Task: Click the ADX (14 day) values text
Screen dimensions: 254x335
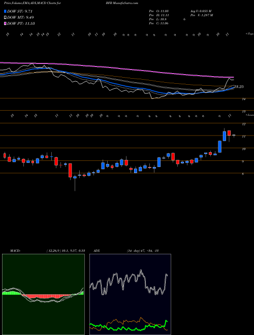Action: click(x=143, y=251)
